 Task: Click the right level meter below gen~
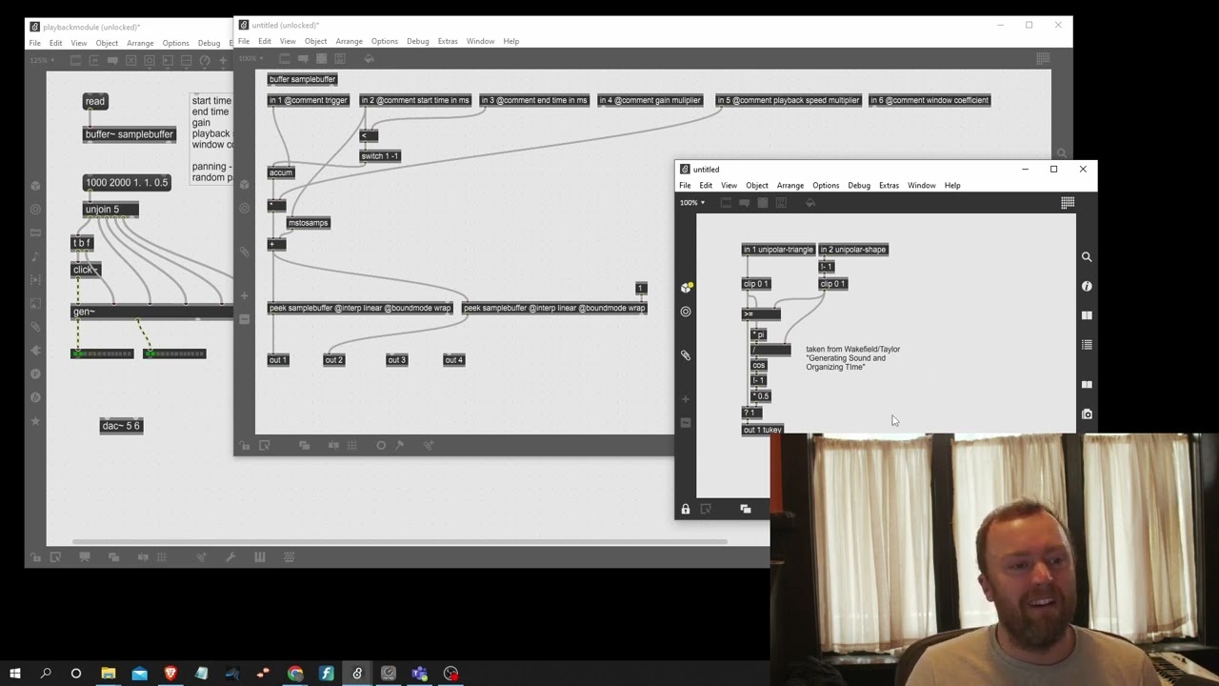174,353
